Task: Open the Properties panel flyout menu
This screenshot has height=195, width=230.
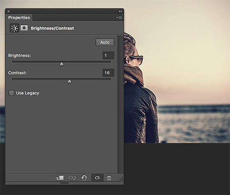Action: pyautogui.click(x=119, y=17)
